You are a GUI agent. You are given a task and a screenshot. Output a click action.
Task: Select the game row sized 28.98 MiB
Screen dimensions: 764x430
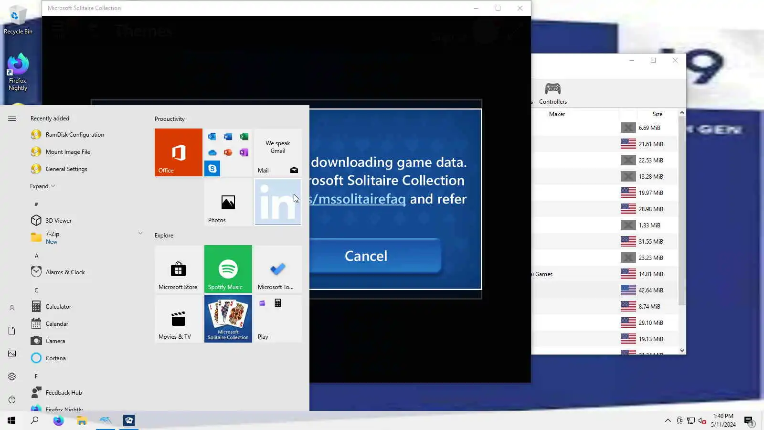coord(605,209)
